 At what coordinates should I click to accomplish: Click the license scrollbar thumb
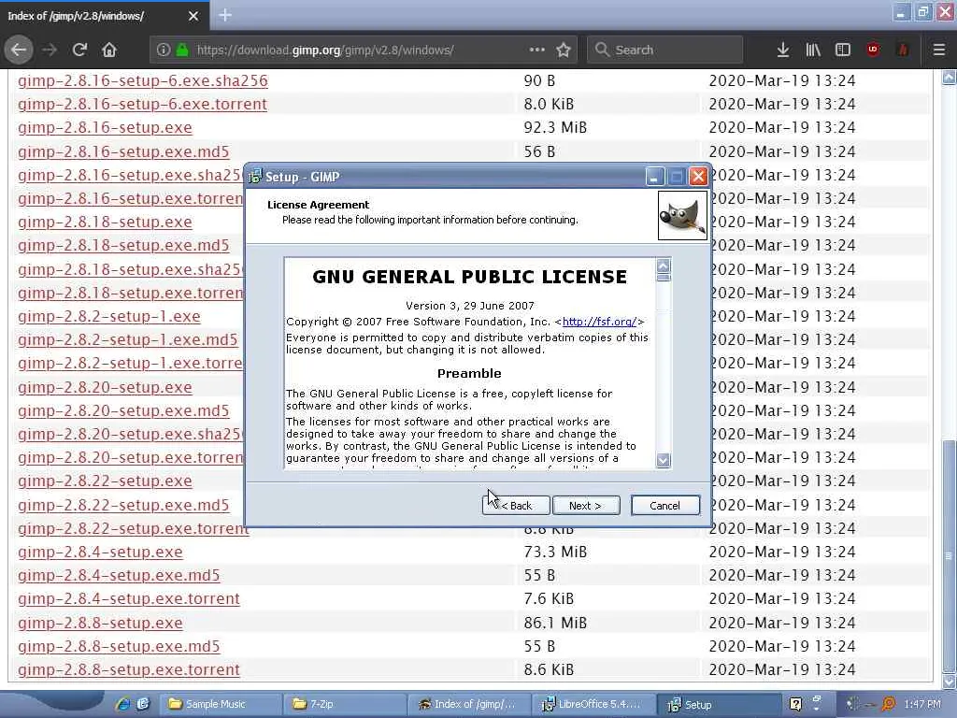(x=663, y=277)
